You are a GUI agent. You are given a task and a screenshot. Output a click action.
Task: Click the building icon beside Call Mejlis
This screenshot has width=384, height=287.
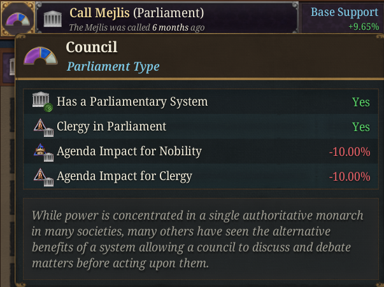pos(53,18)
